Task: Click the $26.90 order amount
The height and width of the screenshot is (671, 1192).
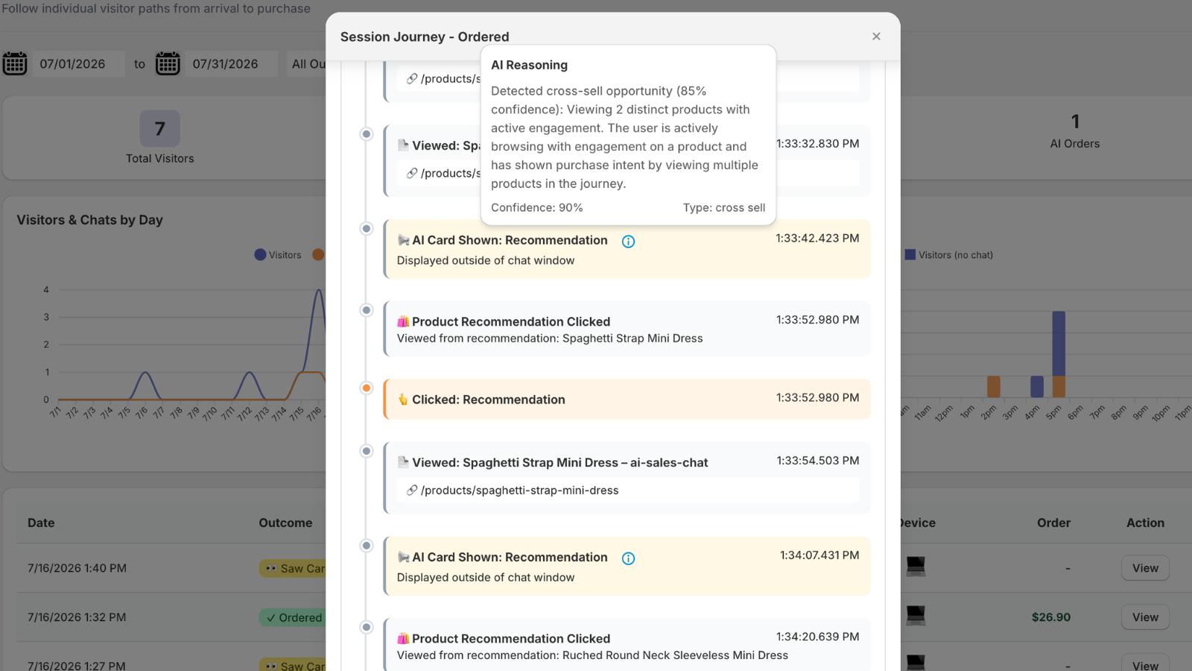Action: click(x=1051, y=617)
